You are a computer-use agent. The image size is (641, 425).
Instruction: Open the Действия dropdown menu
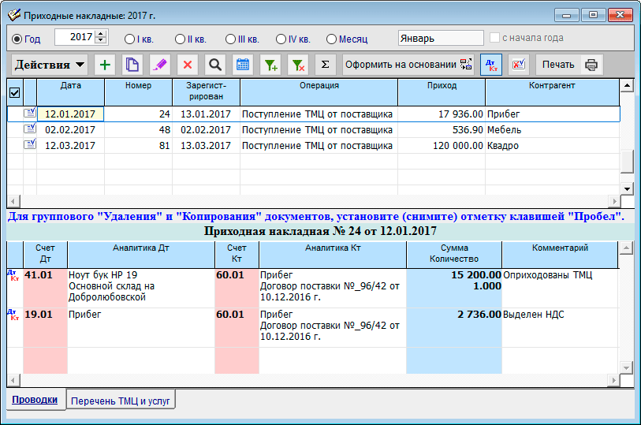click(50, 65)
